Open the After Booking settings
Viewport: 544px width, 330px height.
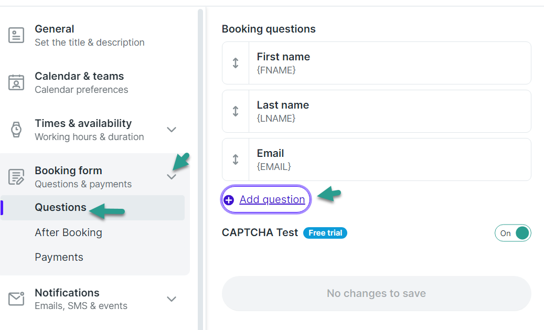click(x=68, y=232)
